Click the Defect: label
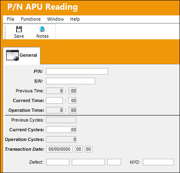The height and width of the screenshot is (173, 180). click(36, 162)
